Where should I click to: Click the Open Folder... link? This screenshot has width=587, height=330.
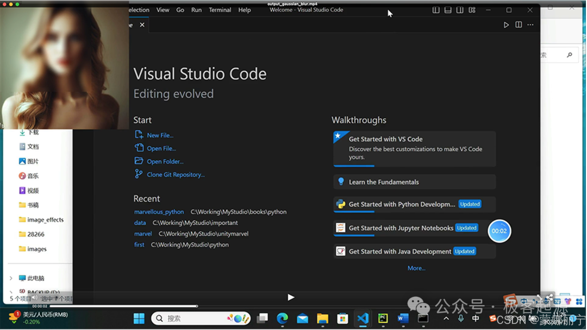(x=165, y=161)
